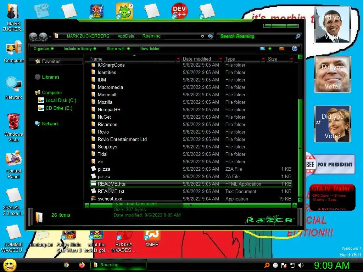Image resolution: width=363 pixels, height=272 pixels.
Task: Select the Notepad++ folder icon
Action: pos(93,109)
